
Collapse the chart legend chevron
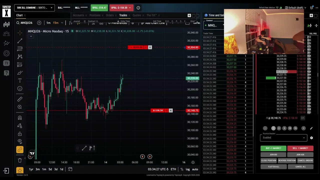tap(31, 36)
